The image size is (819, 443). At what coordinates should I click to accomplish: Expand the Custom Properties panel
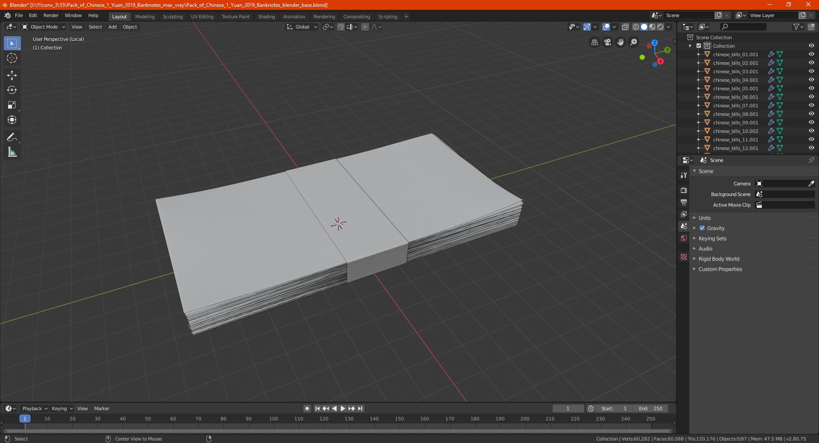(x=720, y=269)
